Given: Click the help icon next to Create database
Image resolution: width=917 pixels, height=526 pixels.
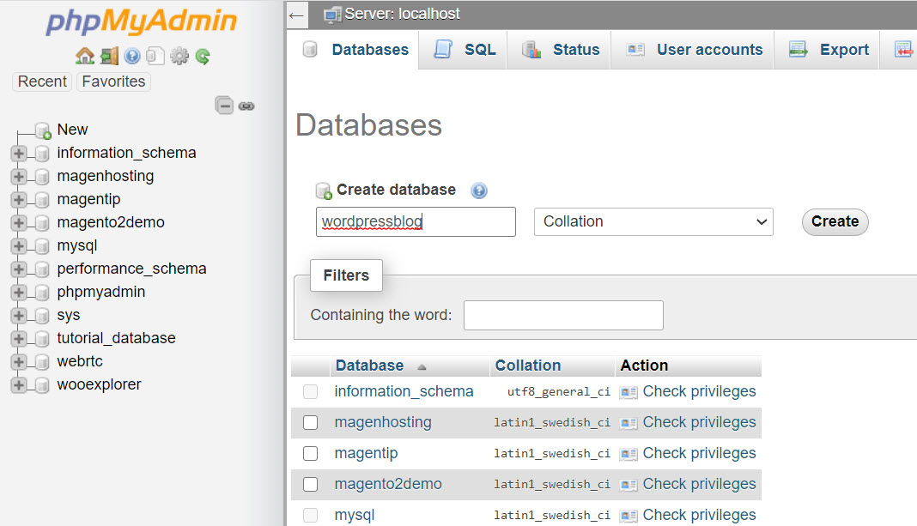Looking at the screenshot, I should 479,190.
